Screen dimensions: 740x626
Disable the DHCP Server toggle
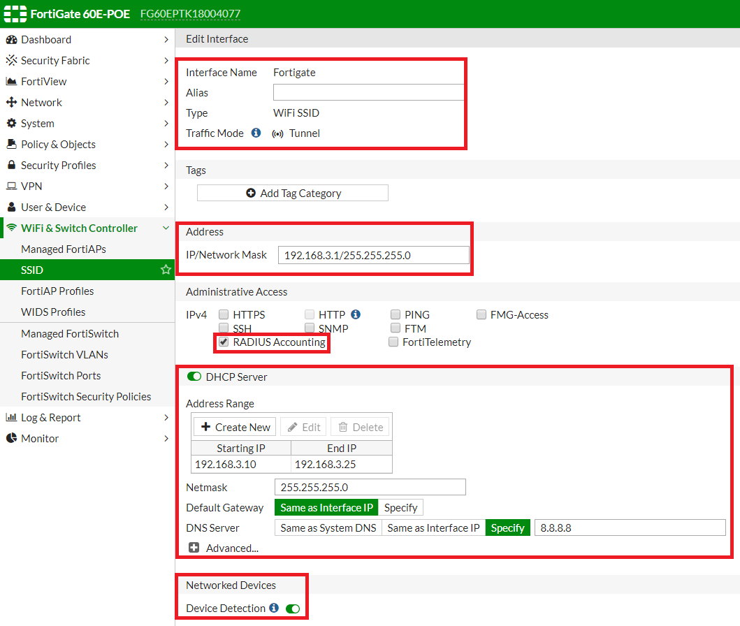(x=194, y=377)
